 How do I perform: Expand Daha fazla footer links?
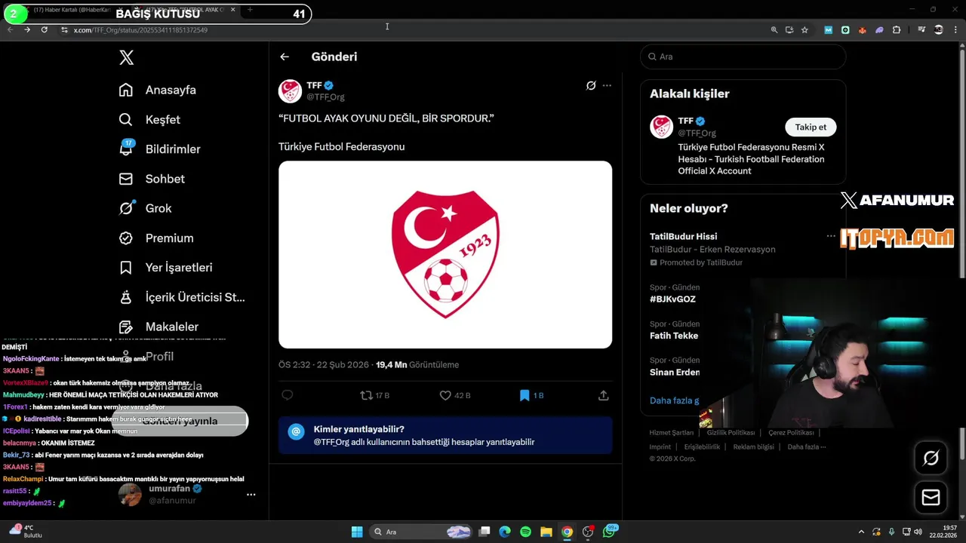tap(806, 446)
